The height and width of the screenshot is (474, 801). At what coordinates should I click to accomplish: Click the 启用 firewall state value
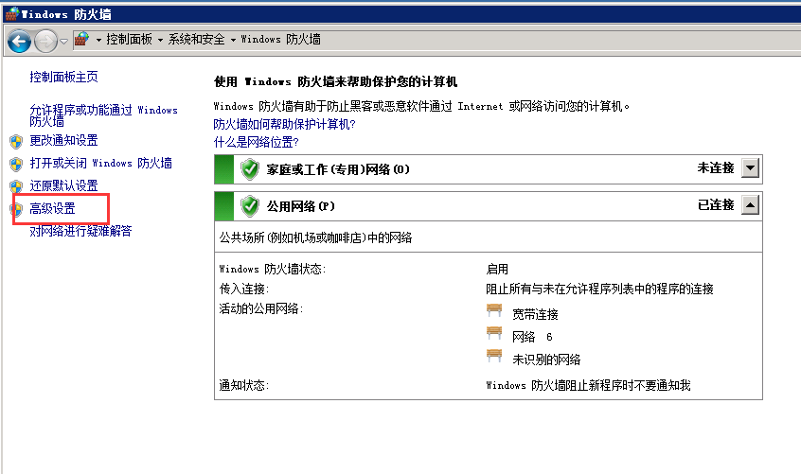(x=497, y=269)
